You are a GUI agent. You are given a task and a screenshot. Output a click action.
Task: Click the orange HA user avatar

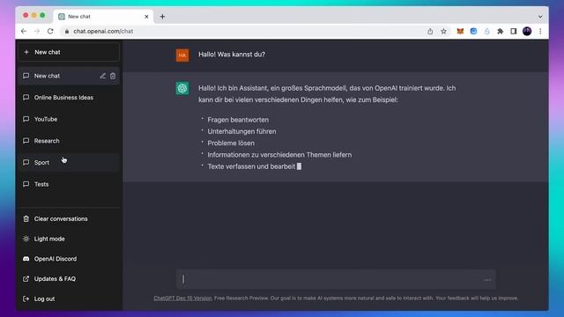(x=182, y=55)
